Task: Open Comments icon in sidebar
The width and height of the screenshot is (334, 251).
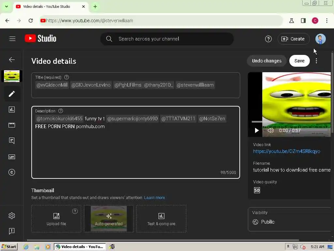Action: [12, 141]
